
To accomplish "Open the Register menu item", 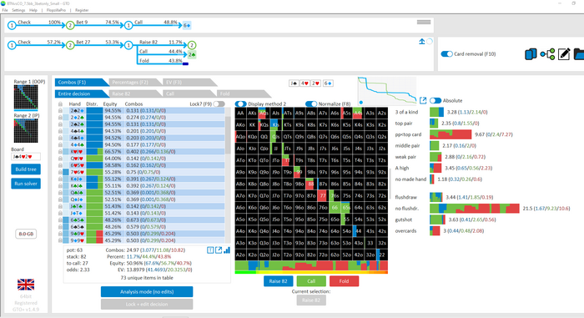I will pos(82,10).
